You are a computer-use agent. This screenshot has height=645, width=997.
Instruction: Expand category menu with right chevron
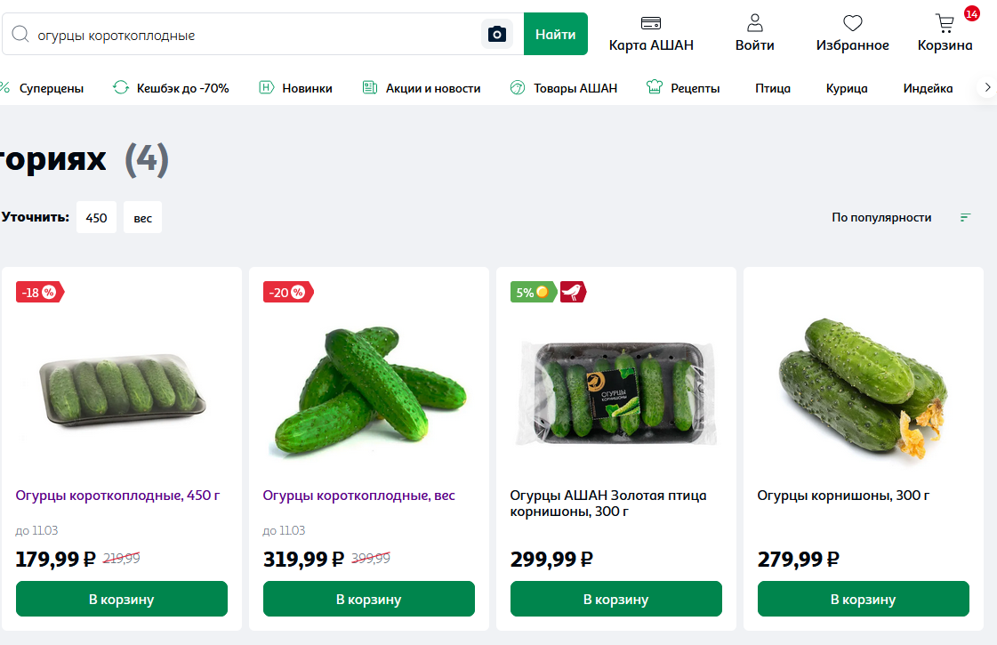pyautogui.click(x=986, y=87)
